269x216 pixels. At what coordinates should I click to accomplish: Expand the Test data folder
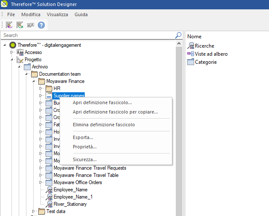coord(34,211)
